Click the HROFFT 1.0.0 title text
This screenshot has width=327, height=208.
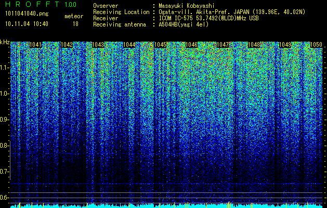coord(41,4)
